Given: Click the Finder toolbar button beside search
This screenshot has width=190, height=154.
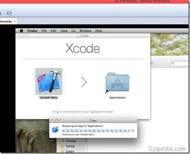Looking at the screenshot, I should click(153, 63).
